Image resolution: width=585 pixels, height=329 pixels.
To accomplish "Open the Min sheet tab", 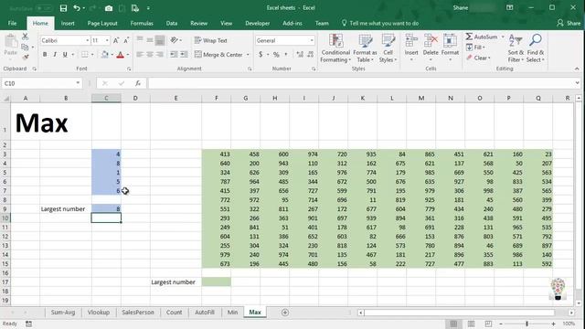I will tap(232, 313).
